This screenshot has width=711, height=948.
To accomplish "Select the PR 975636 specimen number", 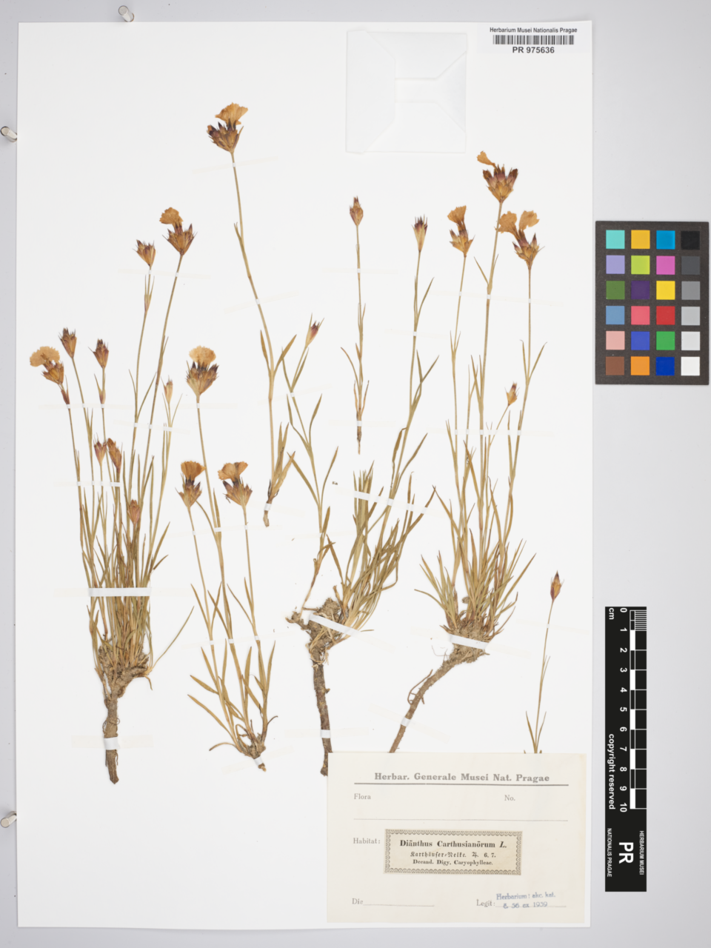I will (533, 50).
